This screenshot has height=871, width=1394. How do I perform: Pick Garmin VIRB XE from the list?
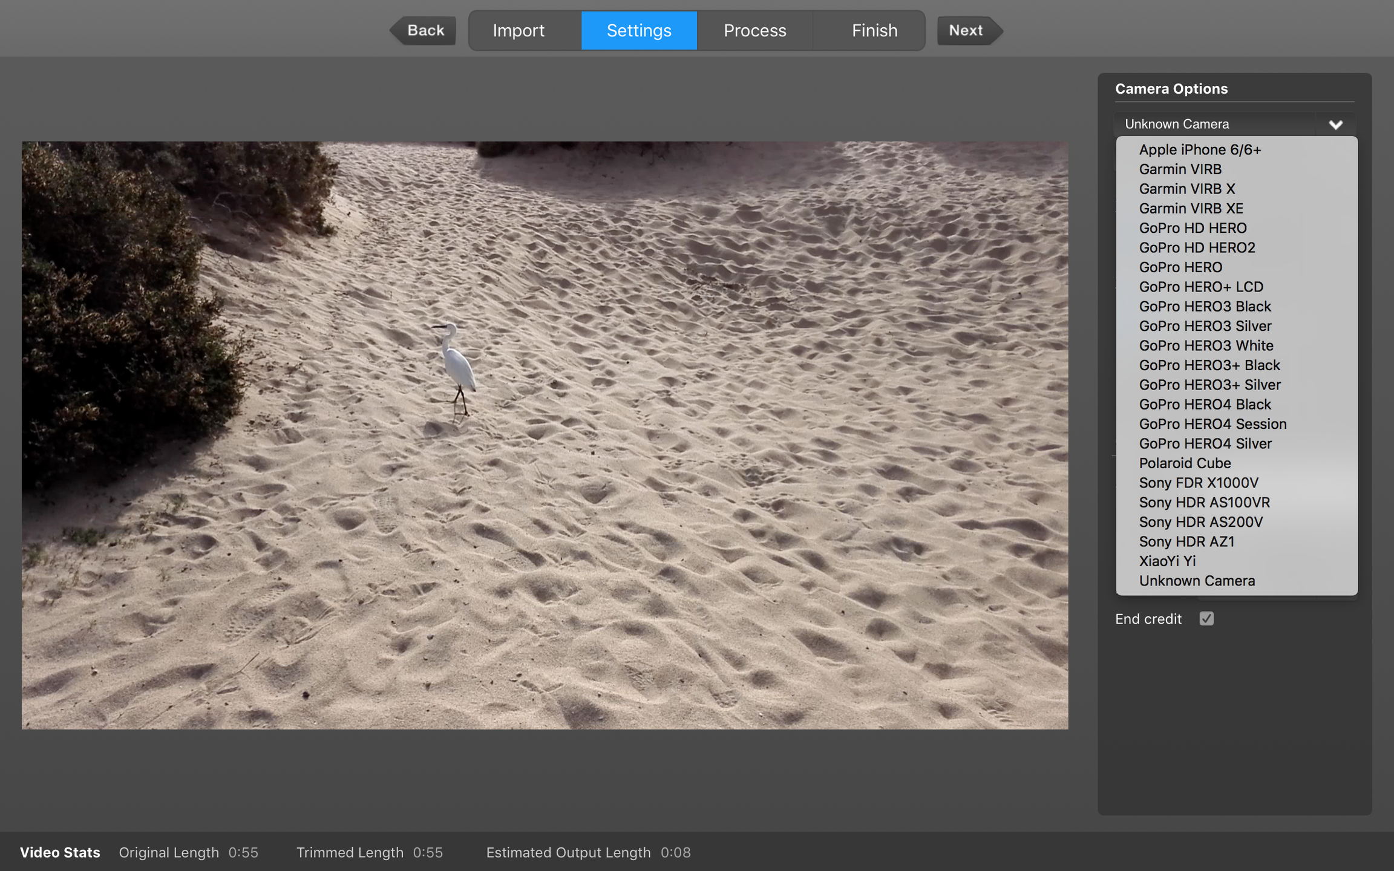[1237, 208]
